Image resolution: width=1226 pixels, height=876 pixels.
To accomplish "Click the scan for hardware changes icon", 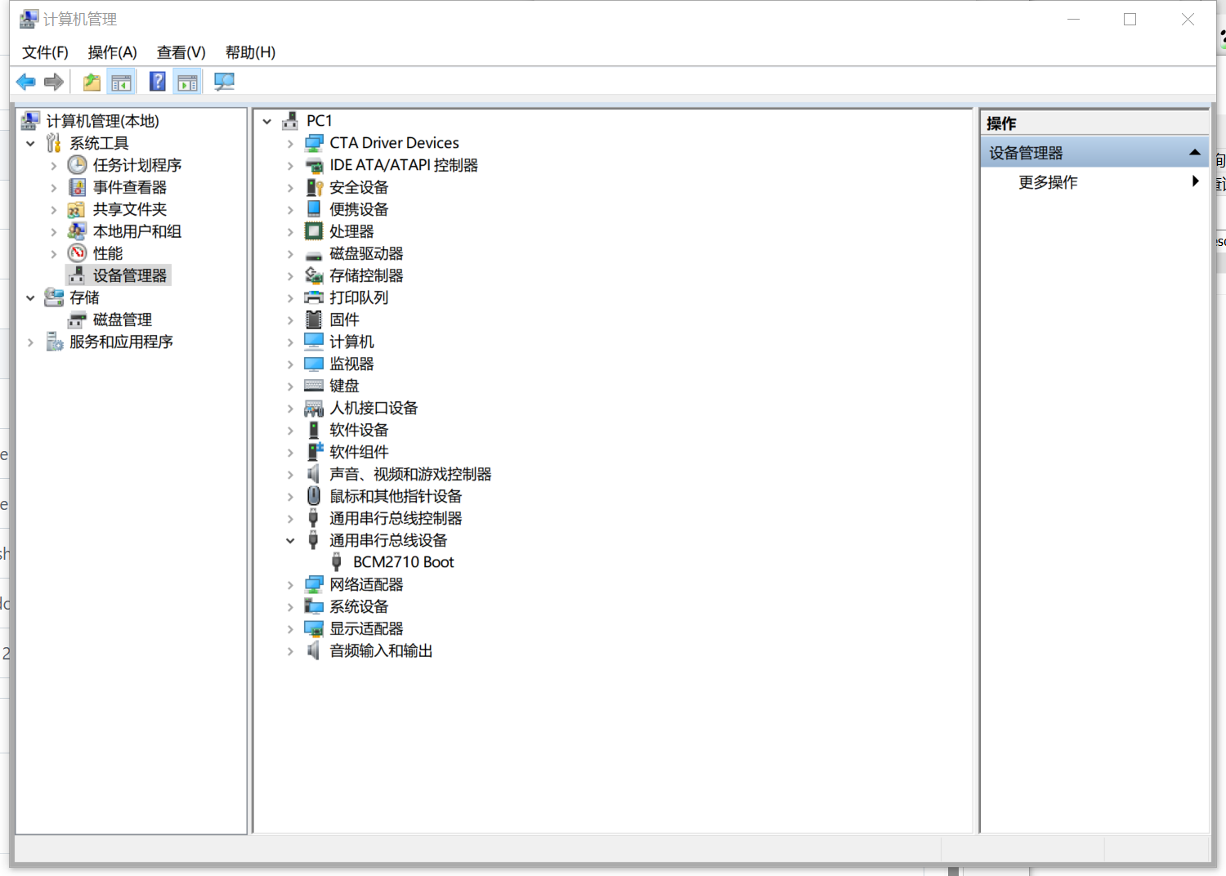I will coord(224,82).
